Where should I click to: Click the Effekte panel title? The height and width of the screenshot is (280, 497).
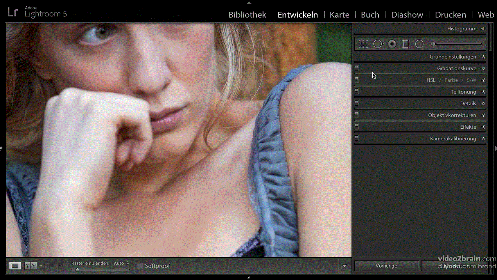(468, 127)
